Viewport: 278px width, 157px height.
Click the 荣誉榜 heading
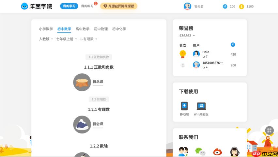[186, 28]
